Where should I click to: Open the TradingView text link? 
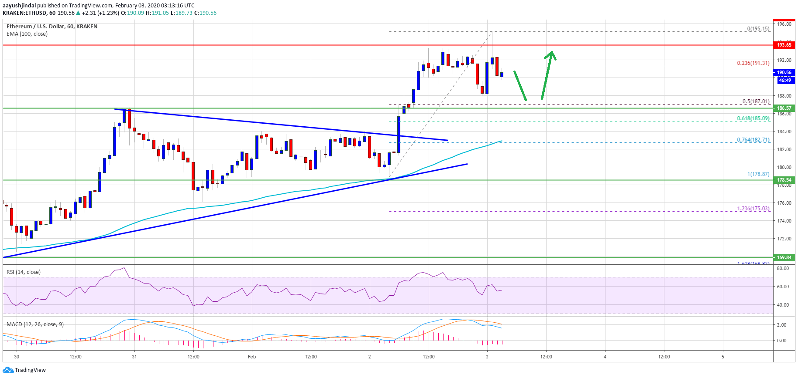[30, 370]
